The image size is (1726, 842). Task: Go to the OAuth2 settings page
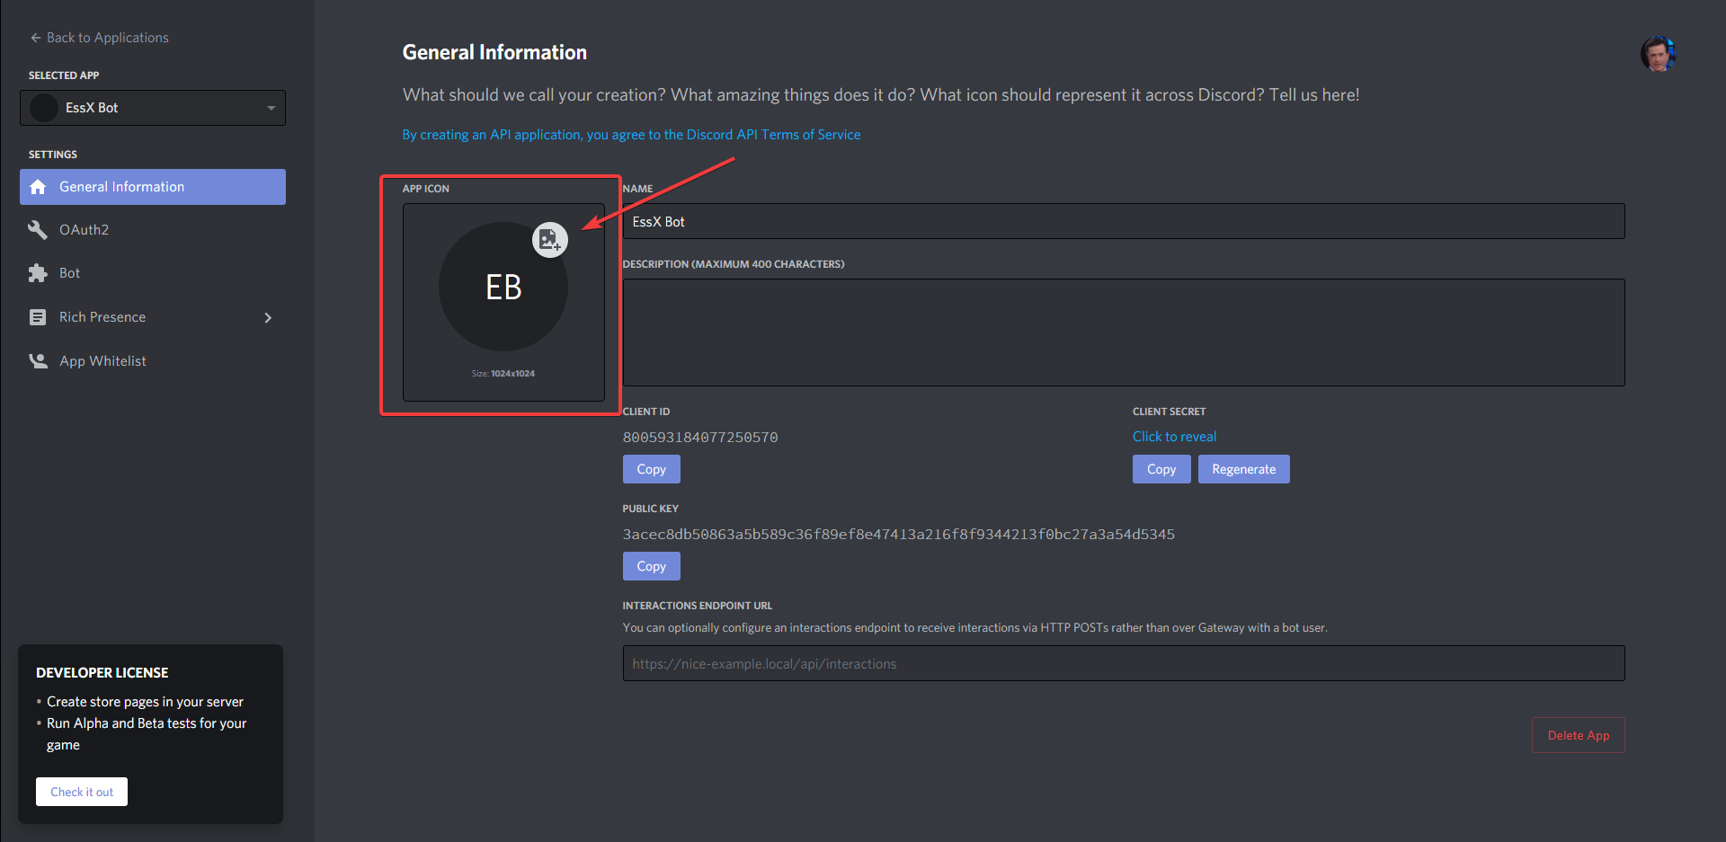pos(84,230)
